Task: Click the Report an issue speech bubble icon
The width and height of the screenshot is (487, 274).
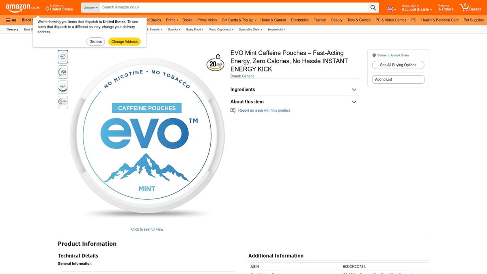Action: tap(233, 110)
